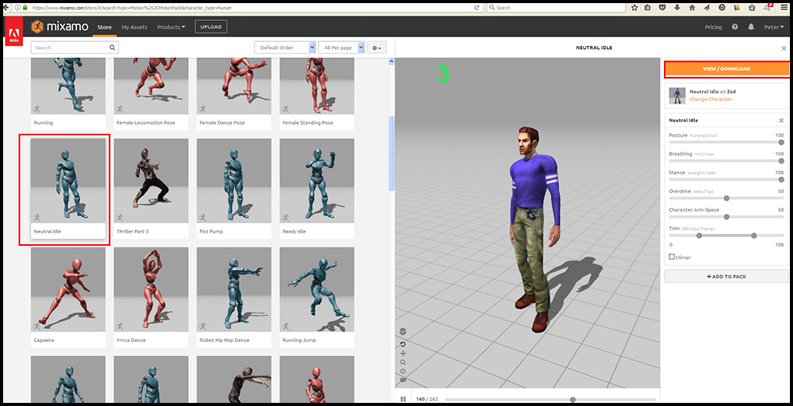Open the 48 Per page dropdown
Image resolution: width=793 pixels, height=406 pixels.
[341, 47]
